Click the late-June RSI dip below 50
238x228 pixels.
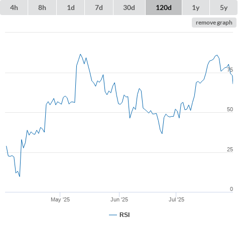point(162,133)
